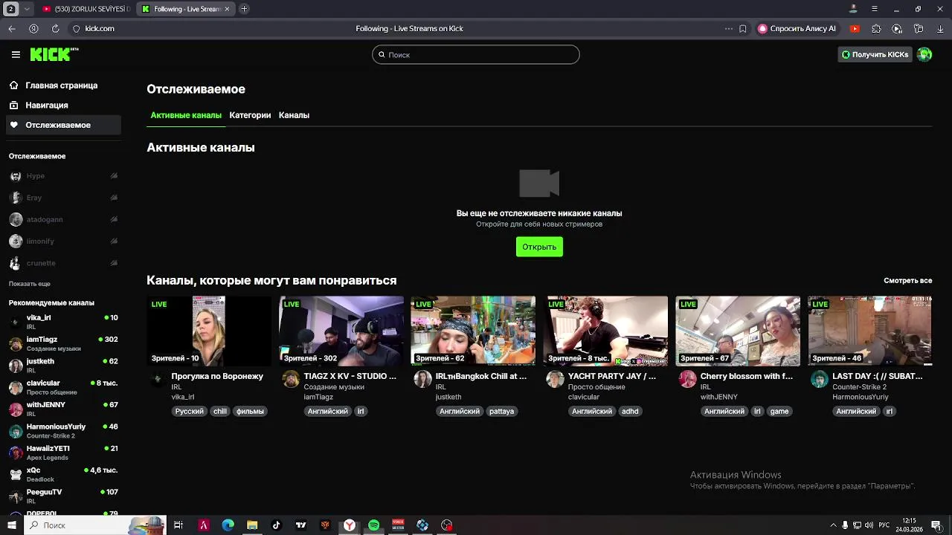Screen dimensions: 952x535
Task: Open the hamburger sidebar menu
Action: (x=16, y=54)
